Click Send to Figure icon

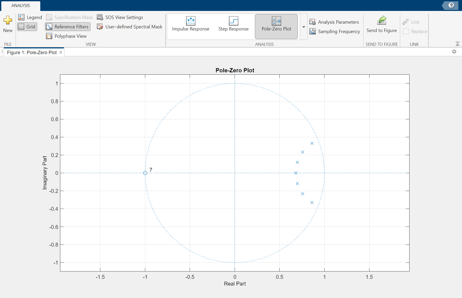click(x=381, y=21)
